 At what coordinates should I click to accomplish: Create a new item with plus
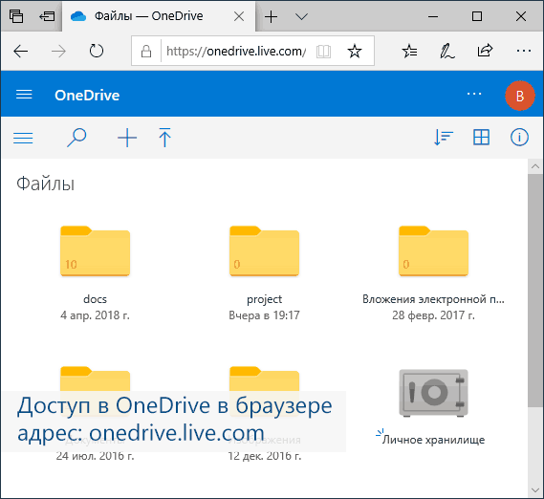pos(127,138)
